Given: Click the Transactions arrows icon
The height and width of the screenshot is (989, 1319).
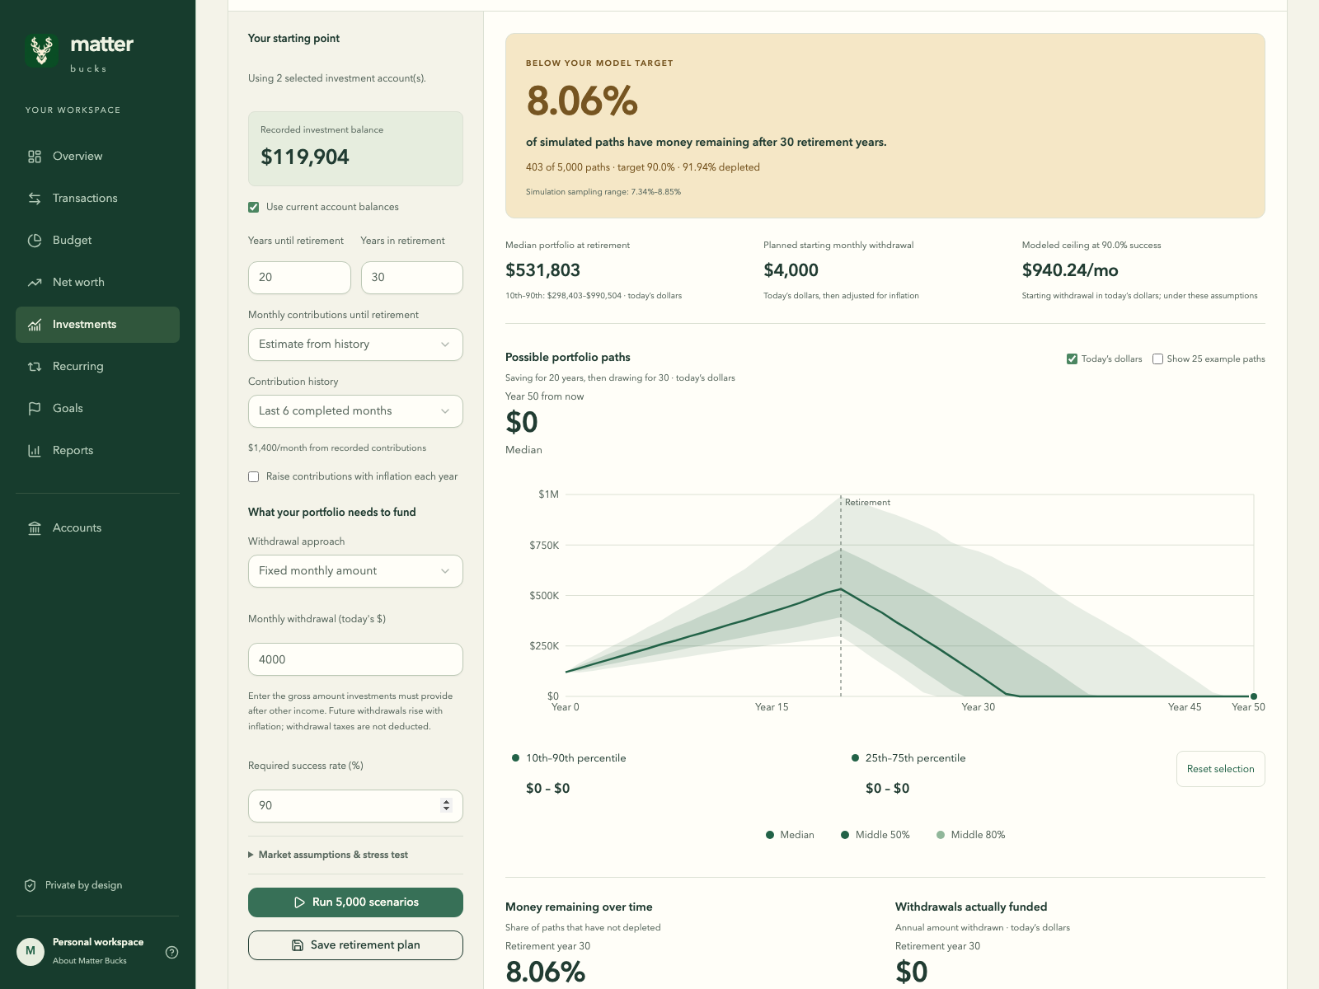Looking at the screenshot, I should 35,199.
